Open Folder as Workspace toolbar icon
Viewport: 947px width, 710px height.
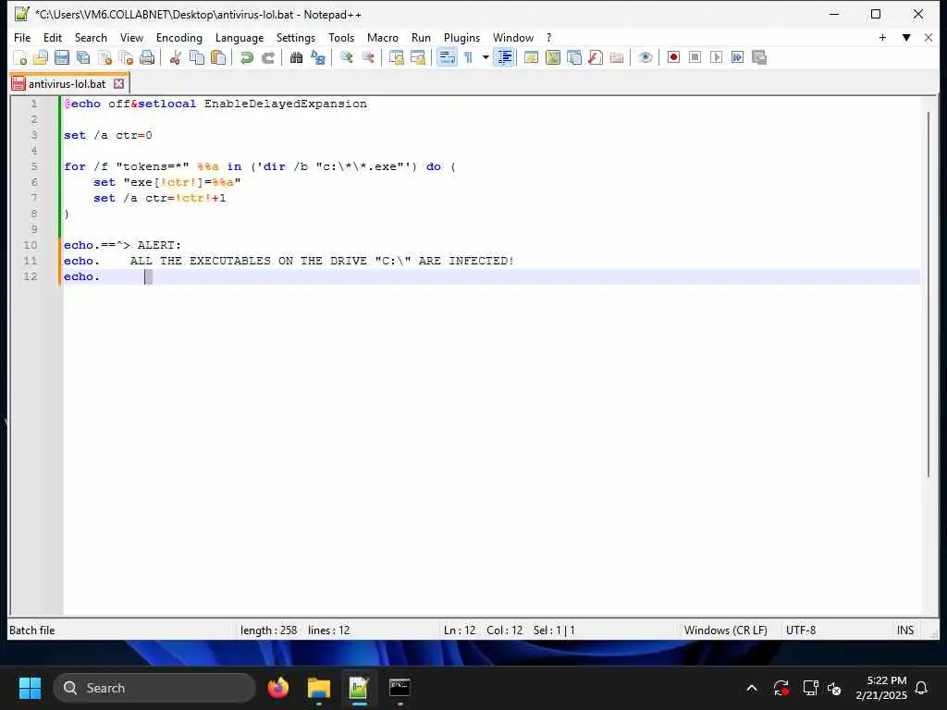(x=617, y=58)
